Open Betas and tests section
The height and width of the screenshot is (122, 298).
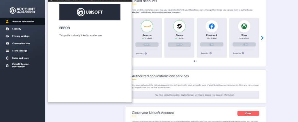coord(22,58)
